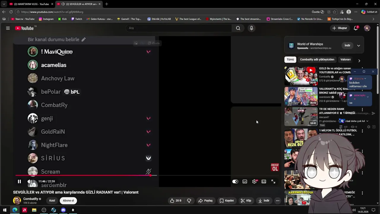Reload the current page

[x=11, y=12]
